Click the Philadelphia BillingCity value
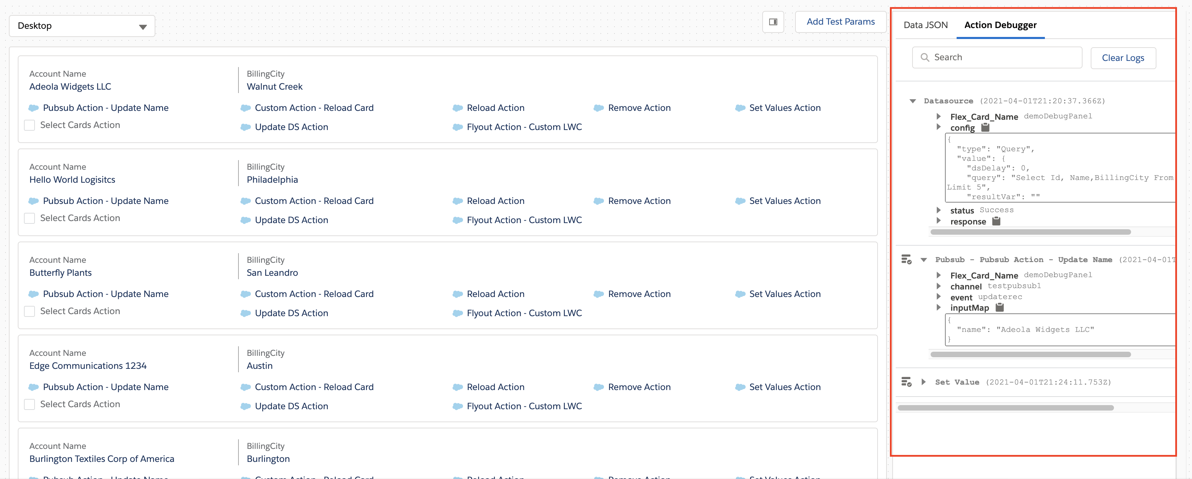Viewport: 1192px width, 479px height. point(272,180)
